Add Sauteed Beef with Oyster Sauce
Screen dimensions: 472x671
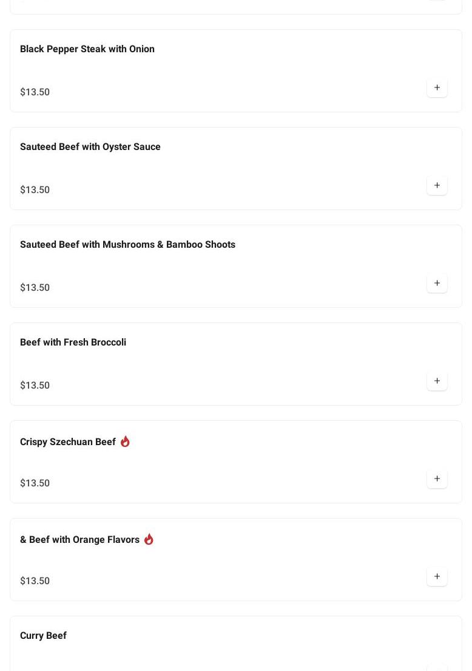[x=437, y=185]
